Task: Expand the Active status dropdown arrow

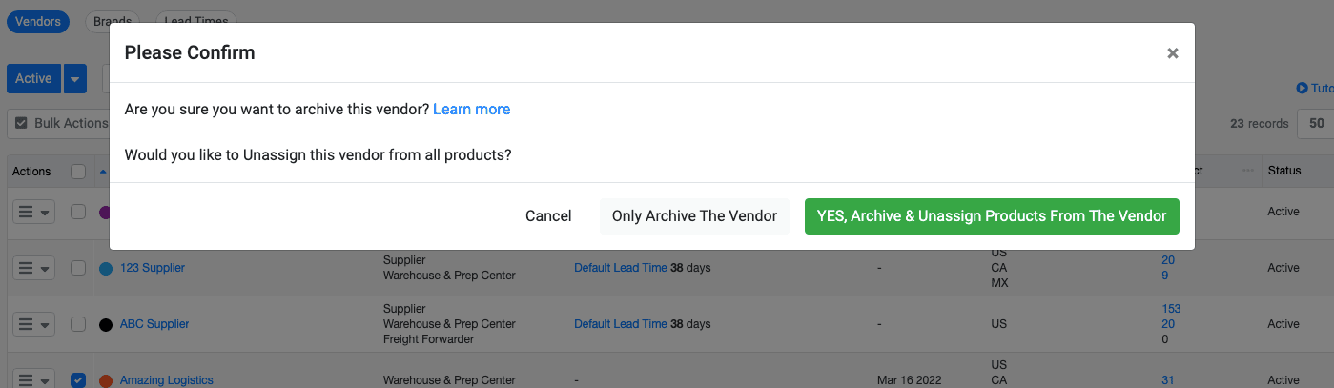Action: pos(75,79)
